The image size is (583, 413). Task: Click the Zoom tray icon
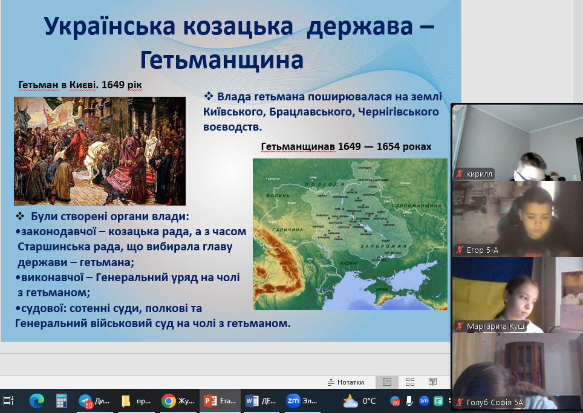424,401
